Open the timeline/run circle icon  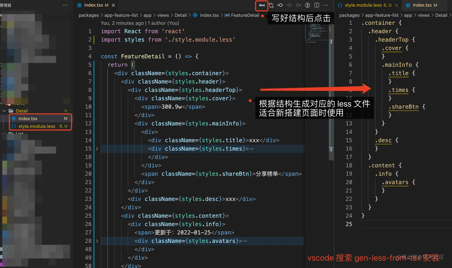(307, 5)
